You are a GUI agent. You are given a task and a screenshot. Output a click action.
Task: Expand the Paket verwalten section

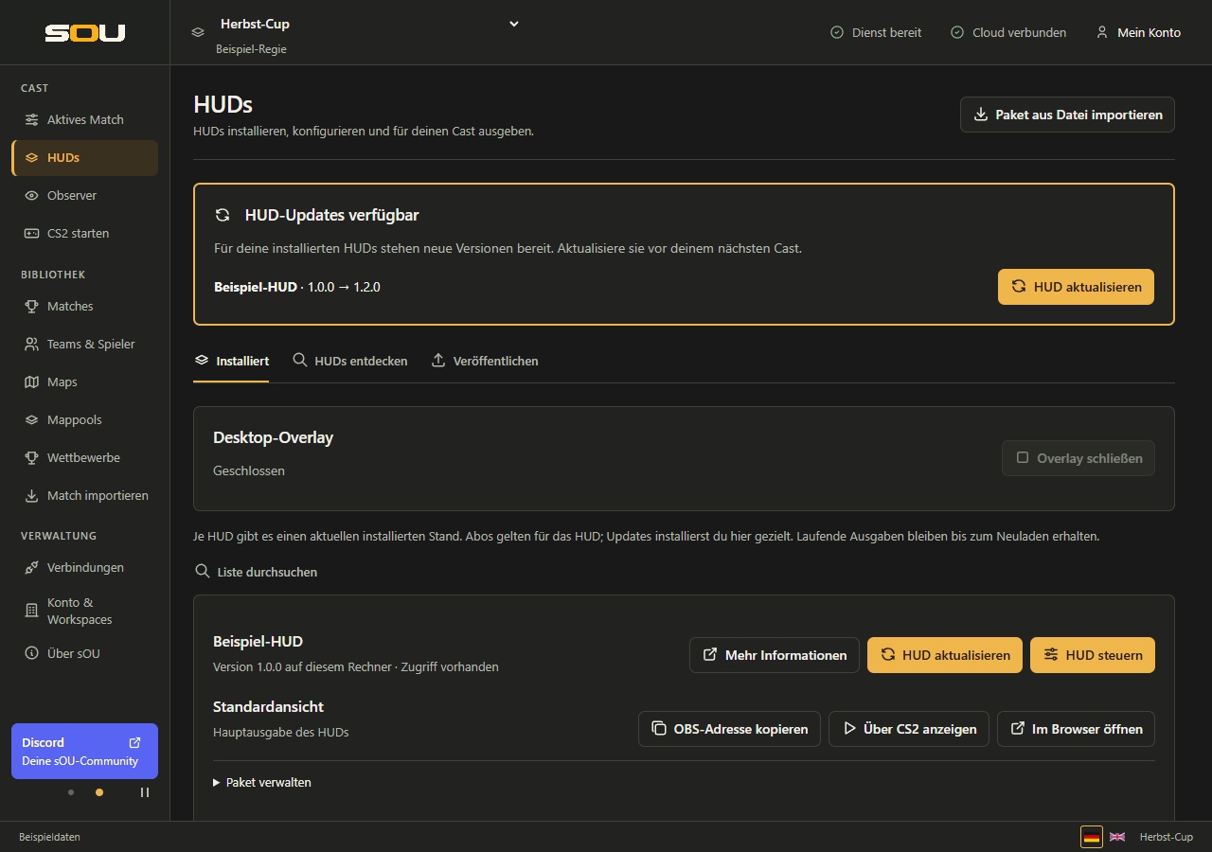(x=262, y=783)
